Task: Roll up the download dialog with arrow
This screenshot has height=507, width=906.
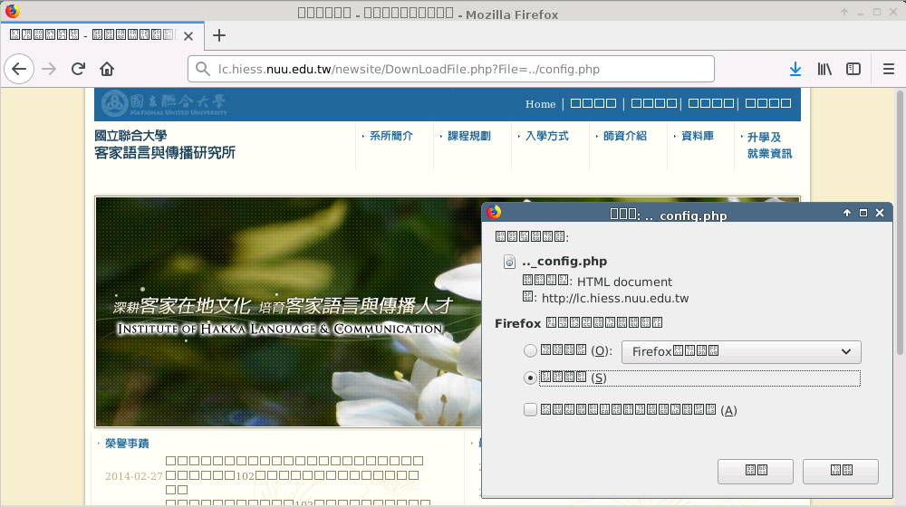Action: [846, 213]
